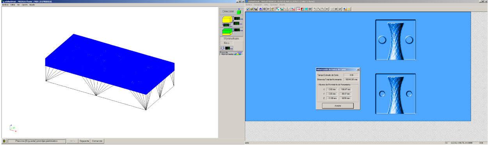Open Simulación menu in Virtual MODELA
488x145 pixels.
[x=258, y=5]
